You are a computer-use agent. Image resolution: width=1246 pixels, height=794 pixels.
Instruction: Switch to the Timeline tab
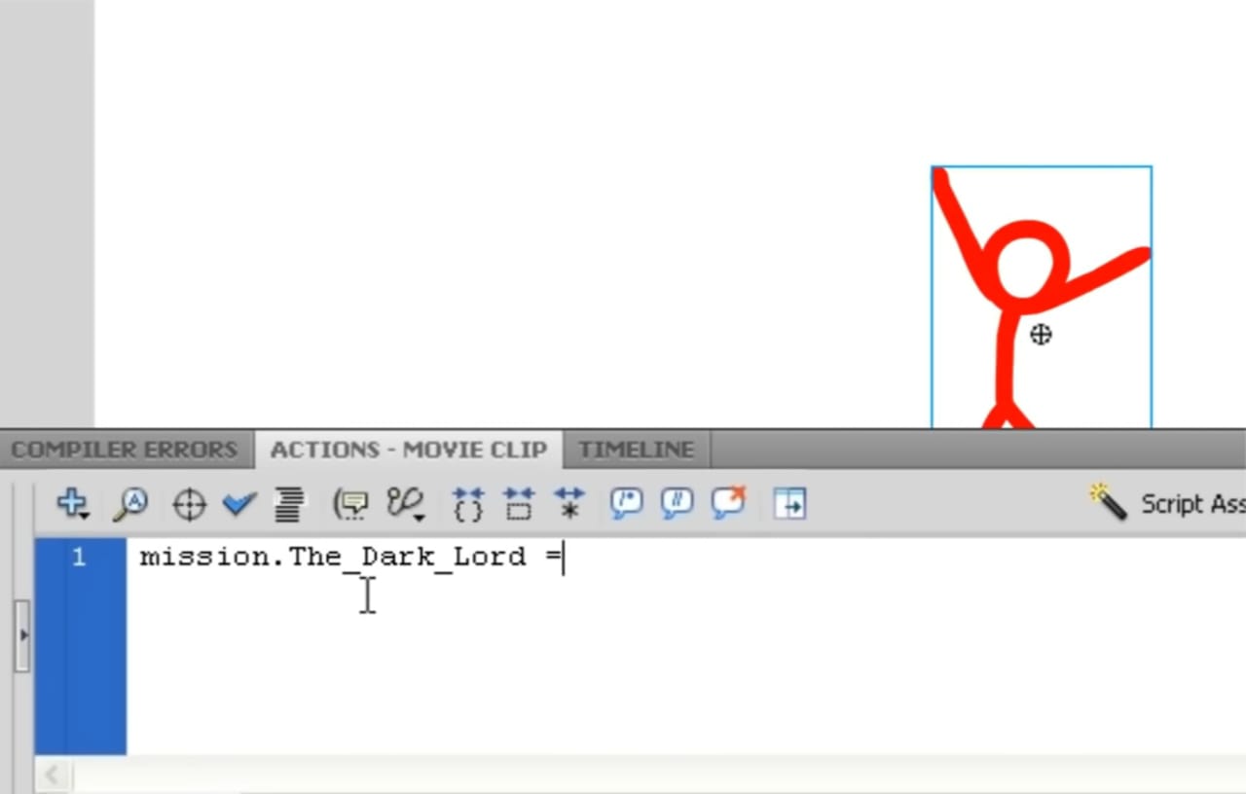click(636, 451)
